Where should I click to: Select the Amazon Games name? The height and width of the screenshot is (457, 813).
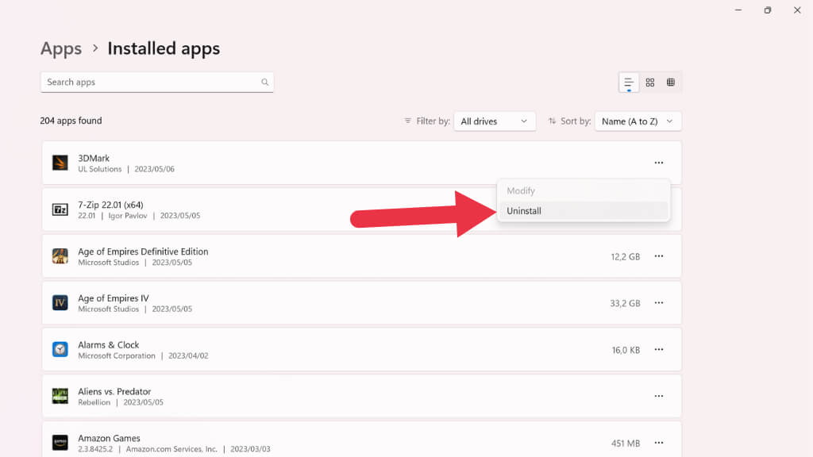coord(109,438)
